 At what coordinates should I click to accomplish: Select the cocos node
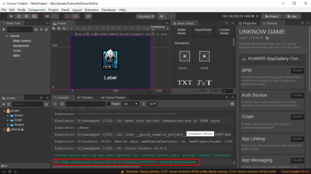(x=17, y=51)
